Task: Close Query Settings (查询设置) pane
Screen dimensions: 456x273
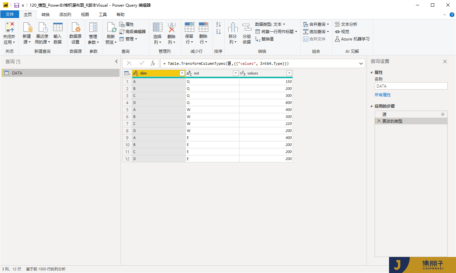Action: 445,61
